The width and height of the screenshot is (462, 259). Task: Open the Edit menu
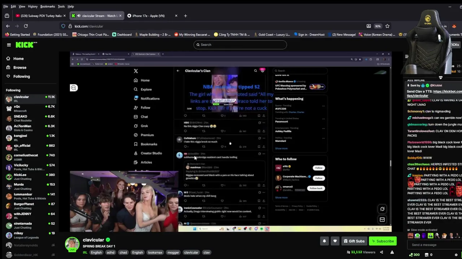[13, 6]
